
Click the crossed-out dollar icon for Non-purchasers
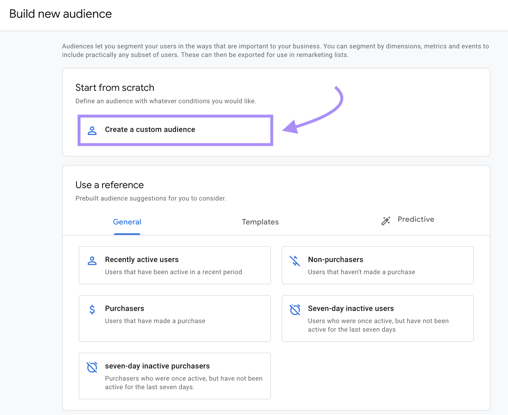click(295, 260)
